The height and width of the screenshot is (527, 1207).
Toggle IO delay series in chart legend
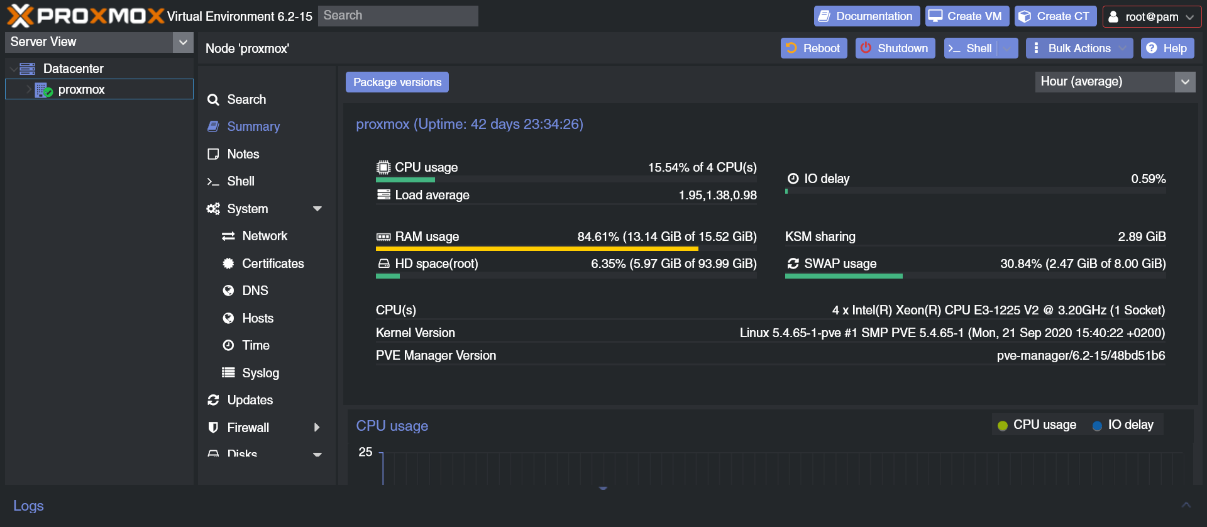point(1123,425)
